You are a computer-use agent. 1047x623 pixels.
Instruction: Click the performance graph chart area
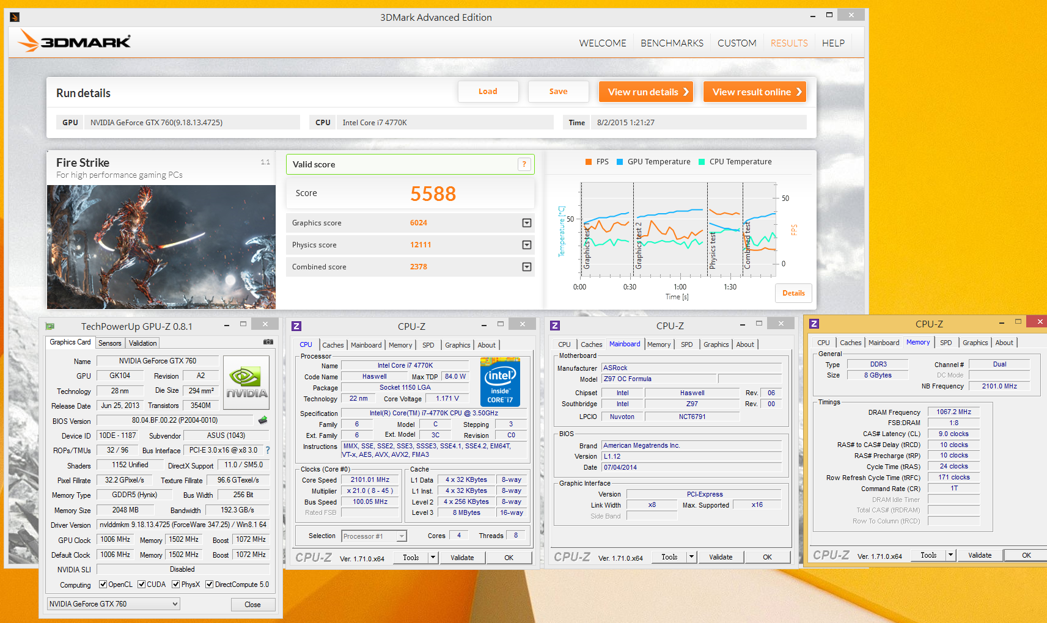678,229
